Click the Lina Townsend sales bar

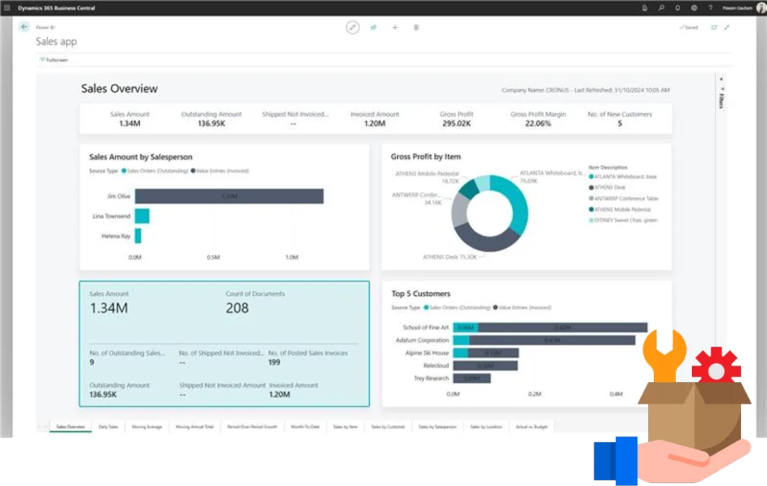click(x=142, y=216)
